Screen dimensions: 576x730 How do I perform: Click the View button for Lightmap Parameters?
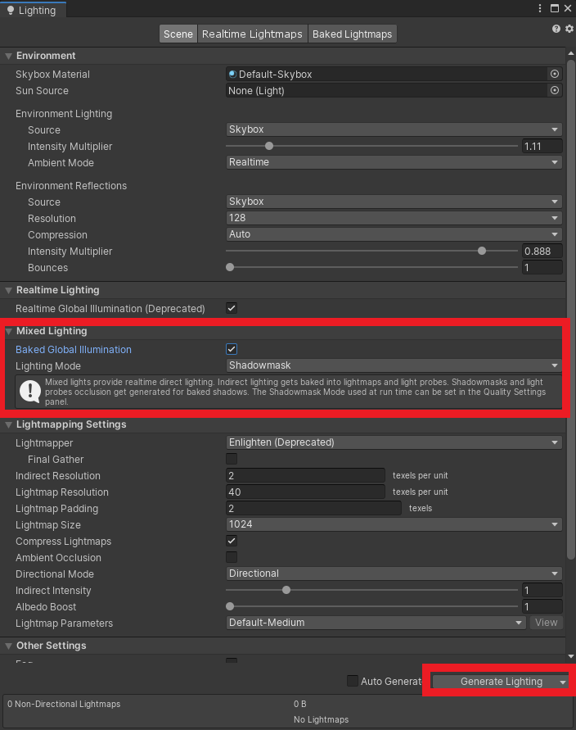tap(546, 623)
